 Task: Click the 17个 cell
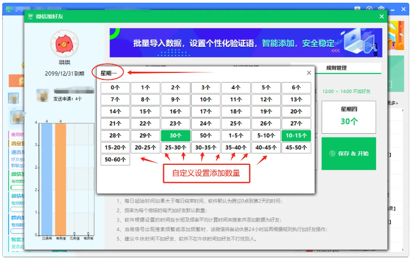(206, 112)
